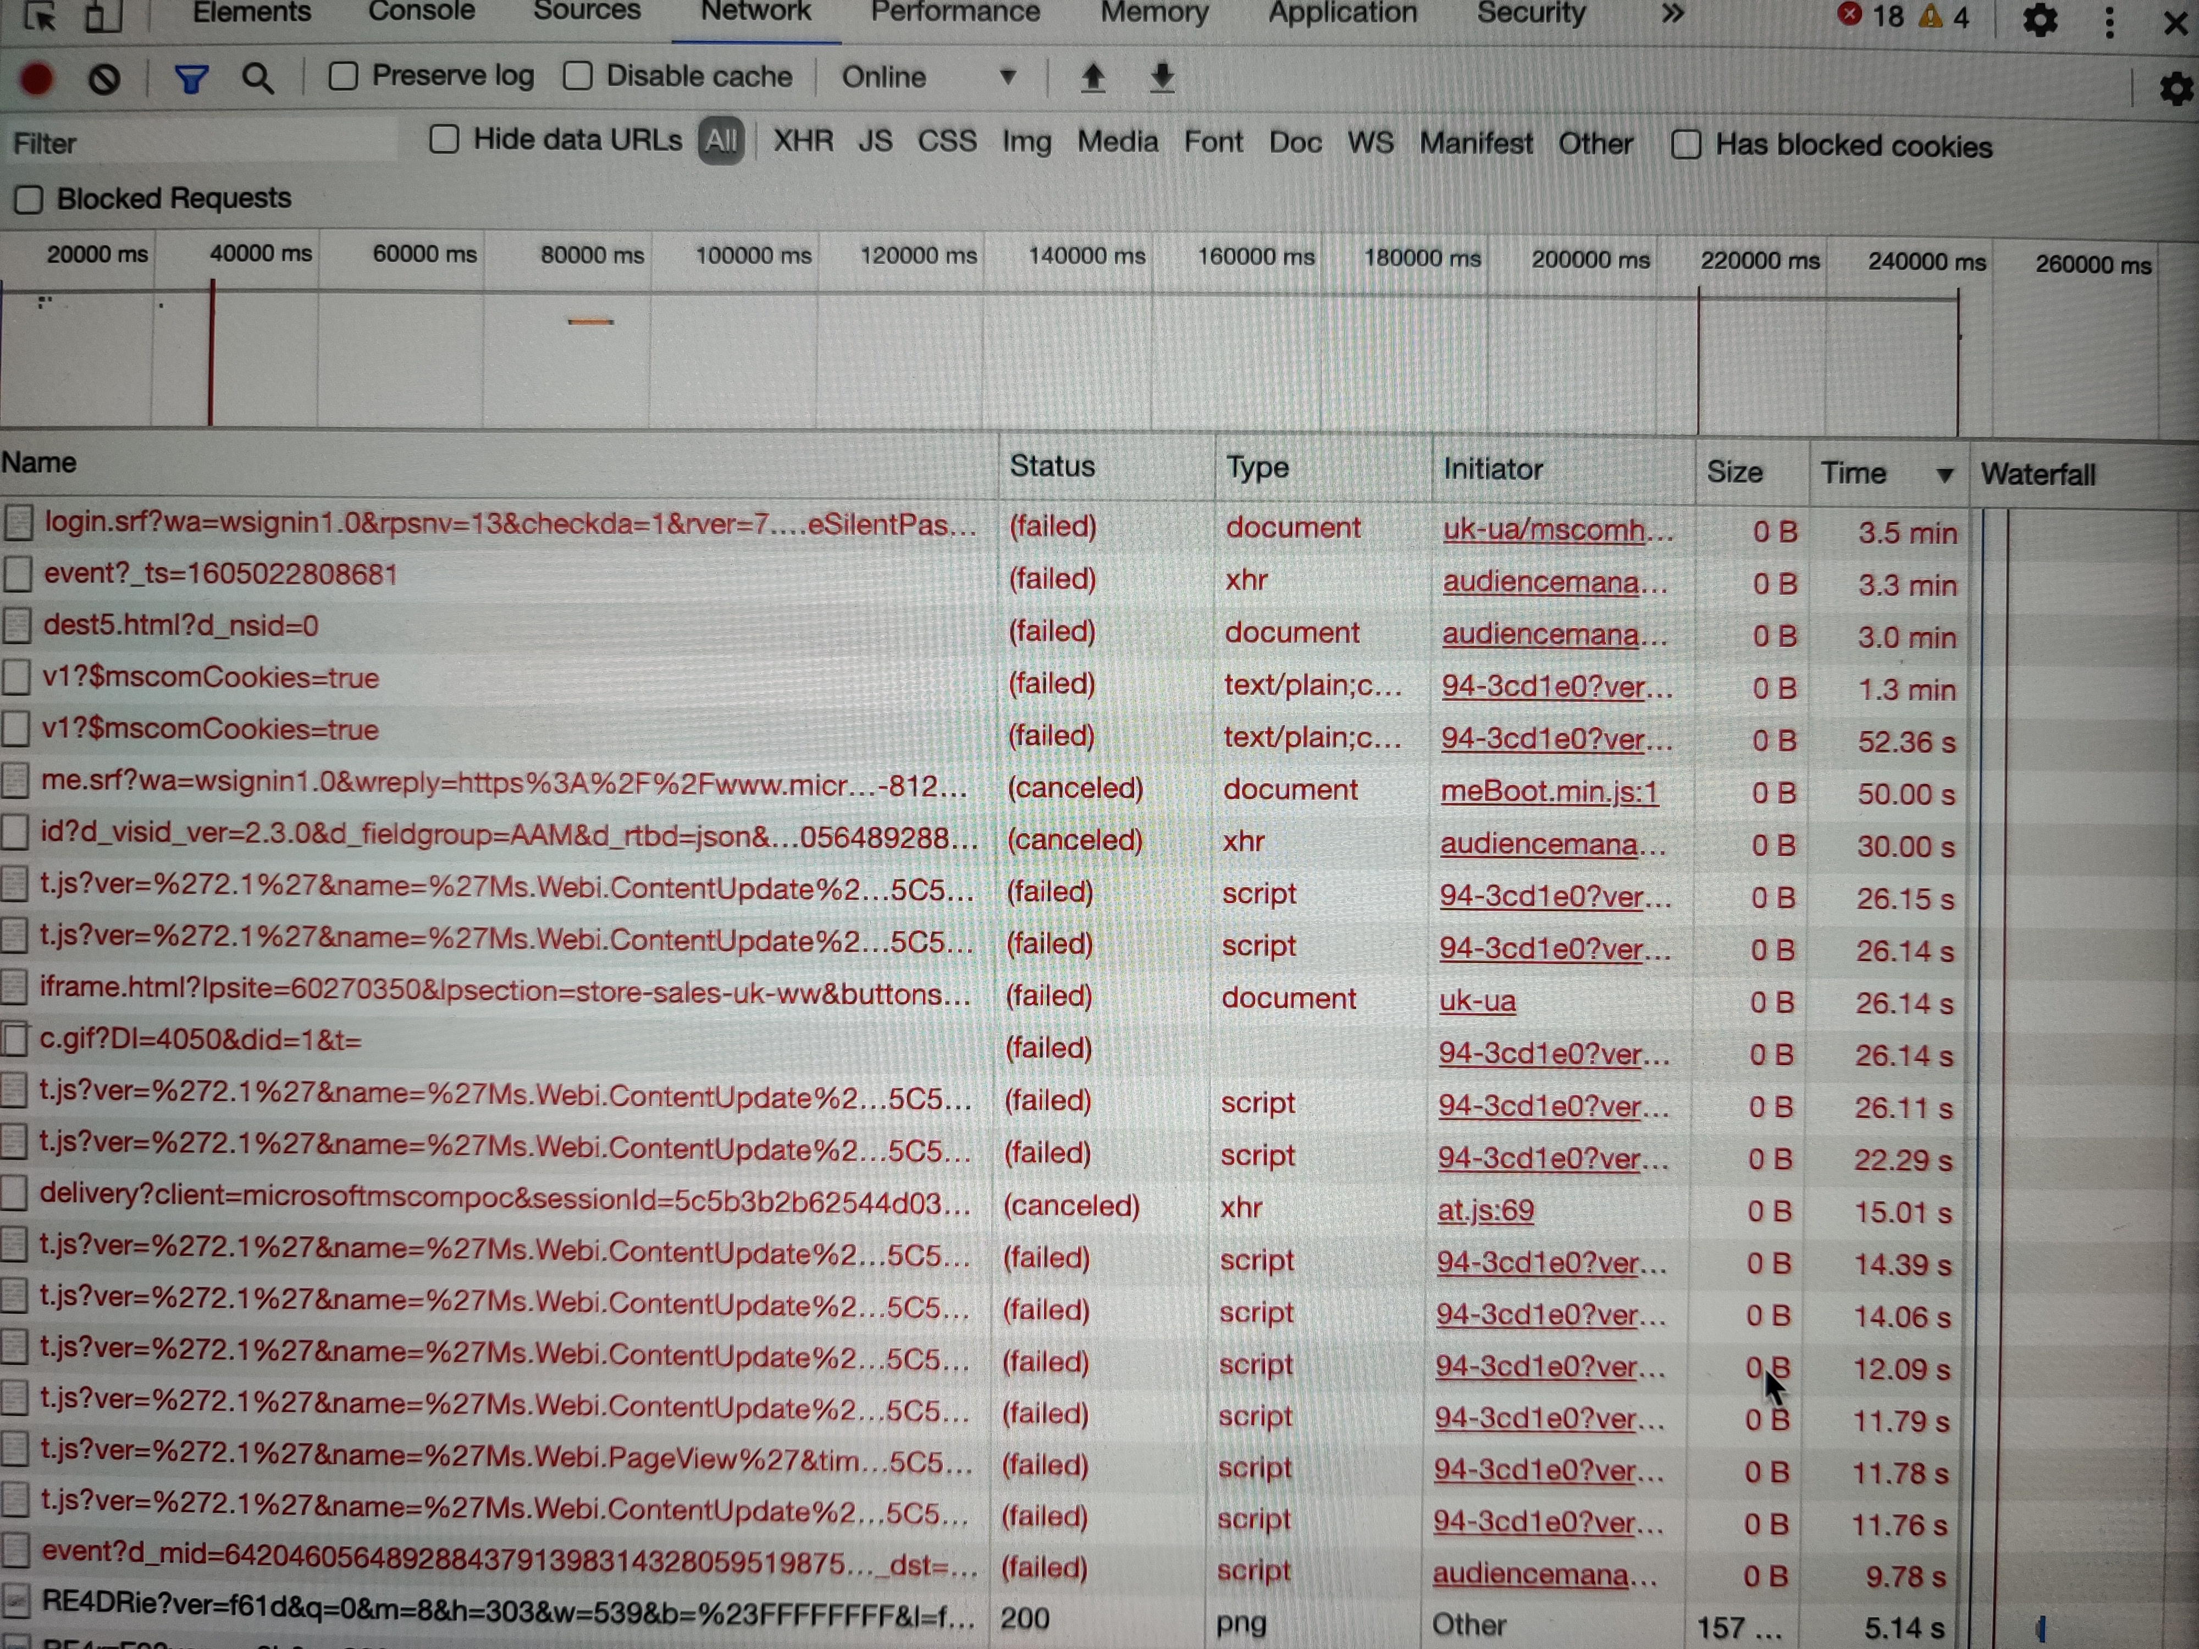Viewport: 2199px width, 1649px height.
Task: Open the meBoot.min.js:1 initiator link
Action: (x=1549, y=792)
